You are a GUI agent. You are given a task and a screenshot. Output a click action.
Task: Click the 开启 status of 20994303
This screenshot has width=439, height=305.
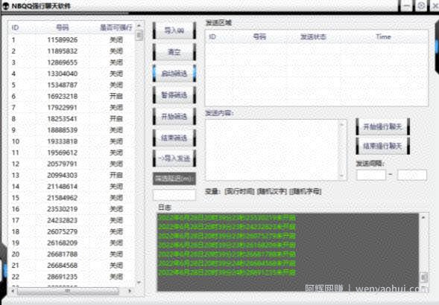pos(116,176)
